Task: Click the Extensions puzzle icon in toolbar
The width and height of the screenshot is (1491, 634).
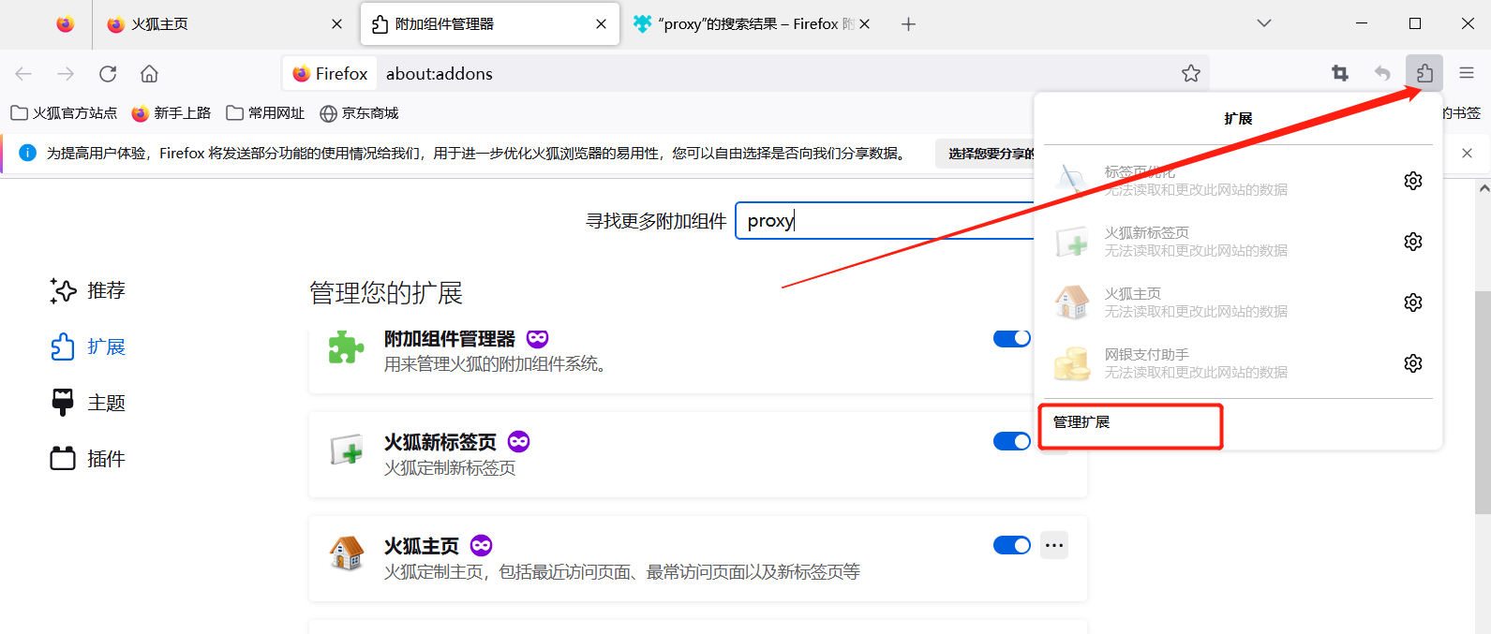Action: tap(1424, 73)
